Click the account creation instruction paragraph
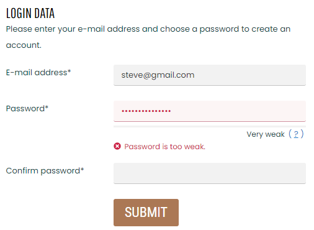This screenshot has height=230, width=314. [148, 37]
